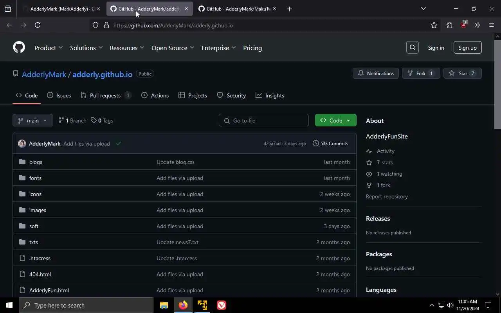Expand the Resources menu
The width and height of the screenshot is (501, 313).
127,48
